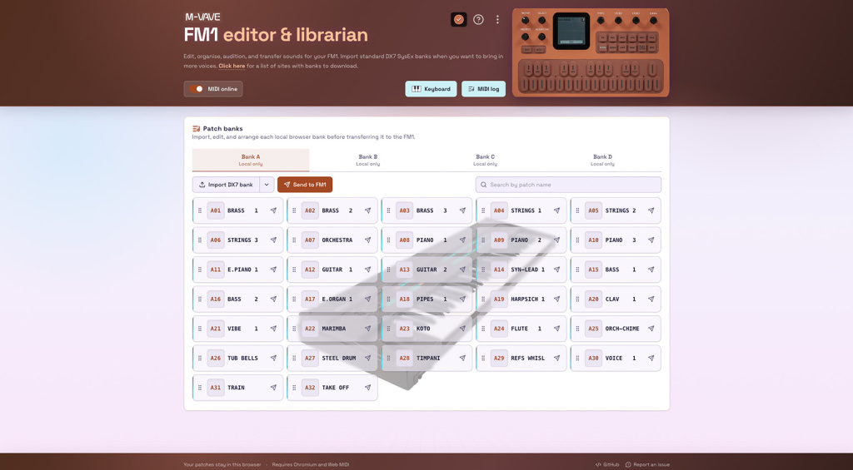Switch to the Bank D tab
The image size is (853, 470).
[x=603, y=161]
